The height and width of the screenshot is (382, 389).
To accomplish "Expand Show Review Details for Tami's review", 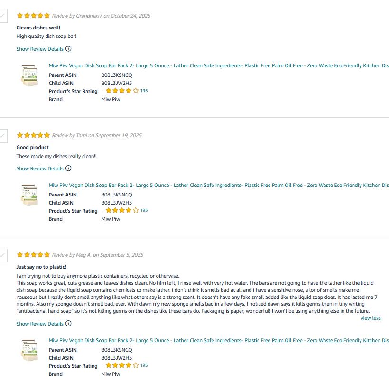I will 40,168.
